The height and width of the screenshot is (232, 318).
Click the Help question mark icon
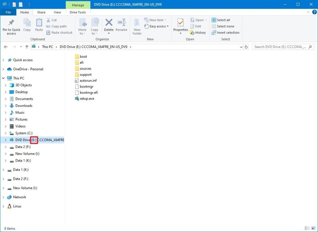click(314, 12)
